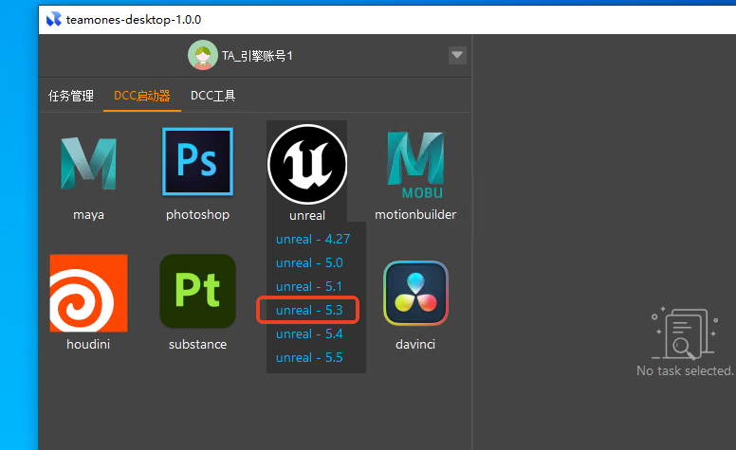Launch Maya from the DCC launcher

click(88, 163)
